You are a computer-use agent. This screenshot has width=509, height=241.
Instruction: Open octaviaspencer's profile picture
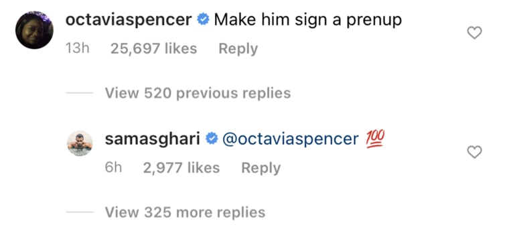(34, 30)
